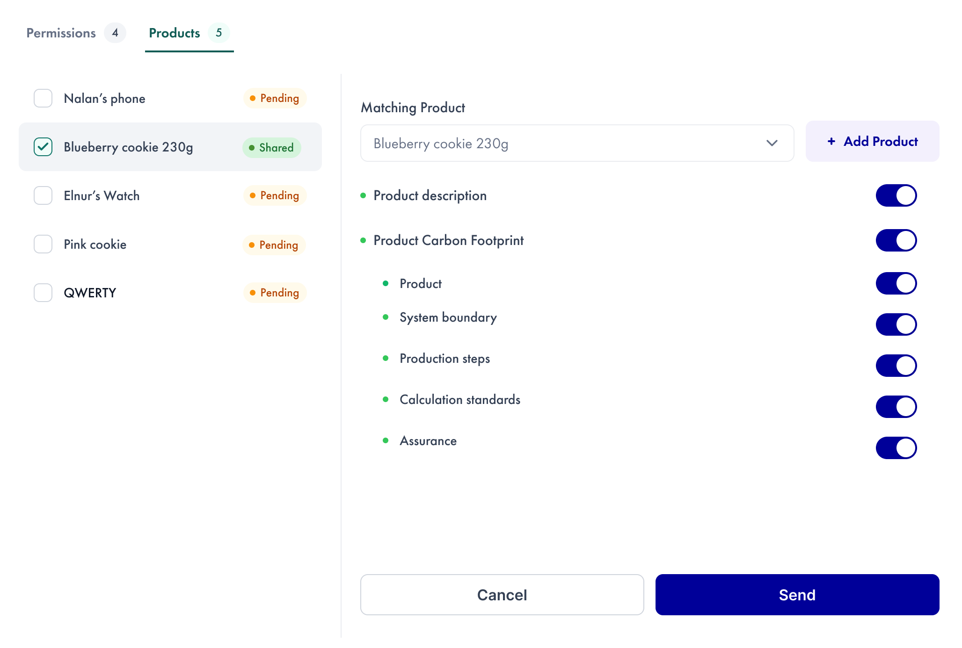
Task: Disable the Assurance toggle
Action: (x=896, y=448)
